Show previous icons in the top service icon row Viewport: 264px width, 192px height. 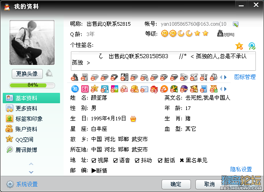221,78
